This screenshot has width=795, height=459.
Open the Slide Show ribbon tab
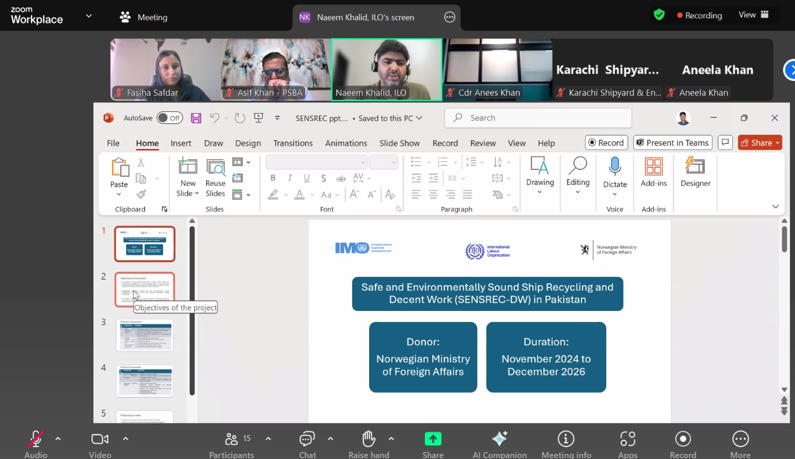tap(399, 143)
